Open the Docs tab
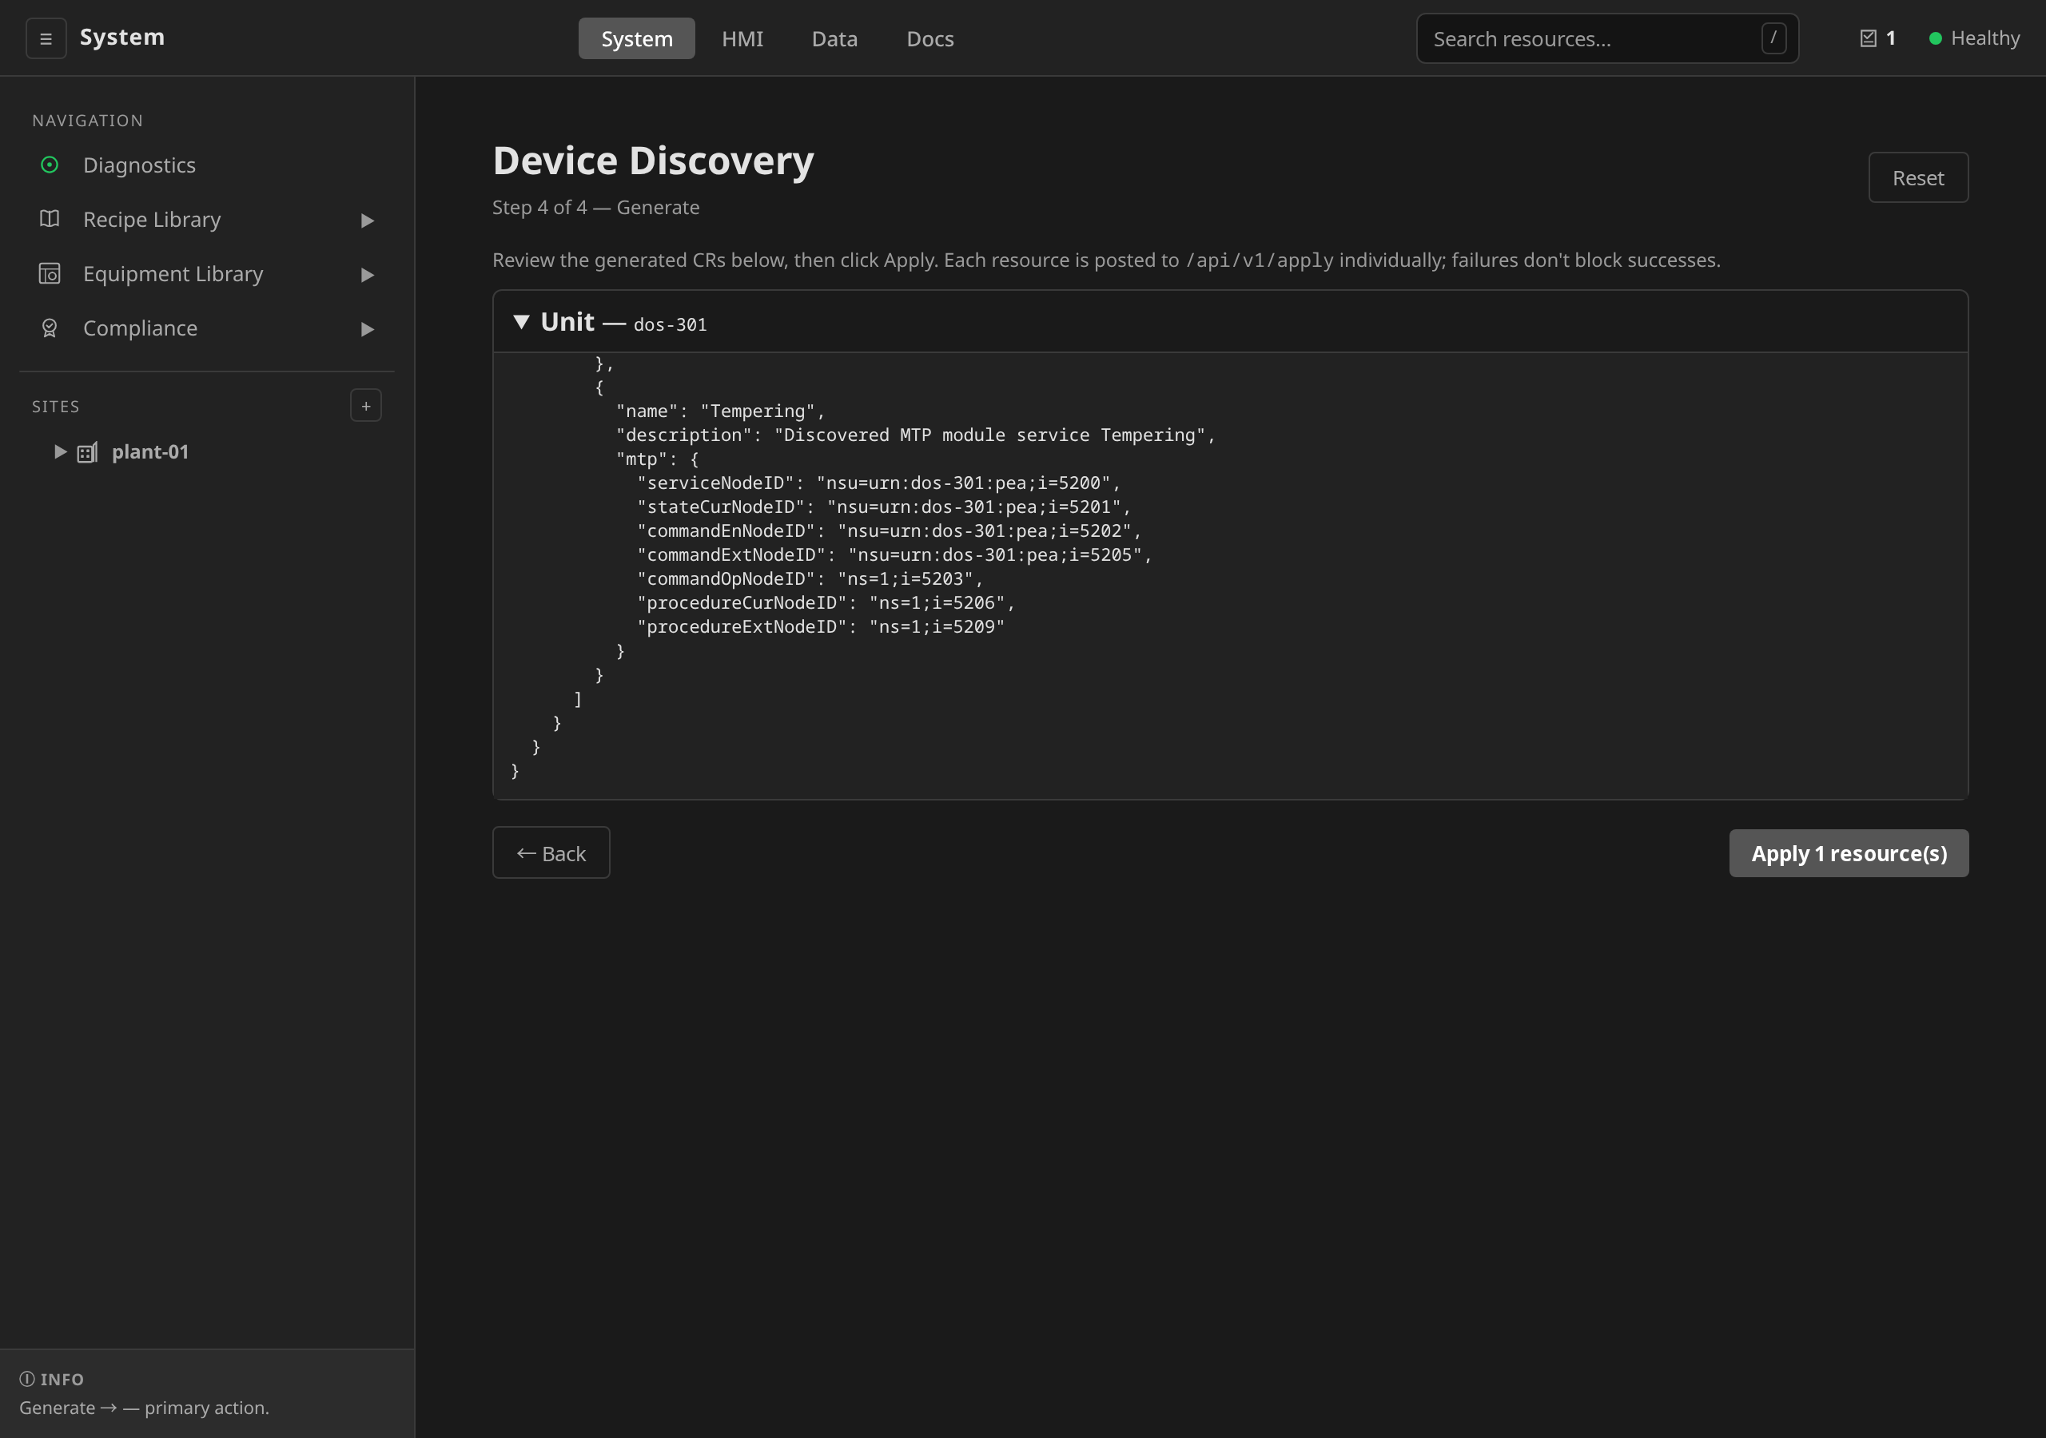Image resolution: width=2046 pixels, height=1438 pixels. click(x=929, y=38)
